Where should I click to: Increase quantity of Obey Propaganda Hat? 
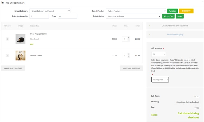tap(128, 38)
